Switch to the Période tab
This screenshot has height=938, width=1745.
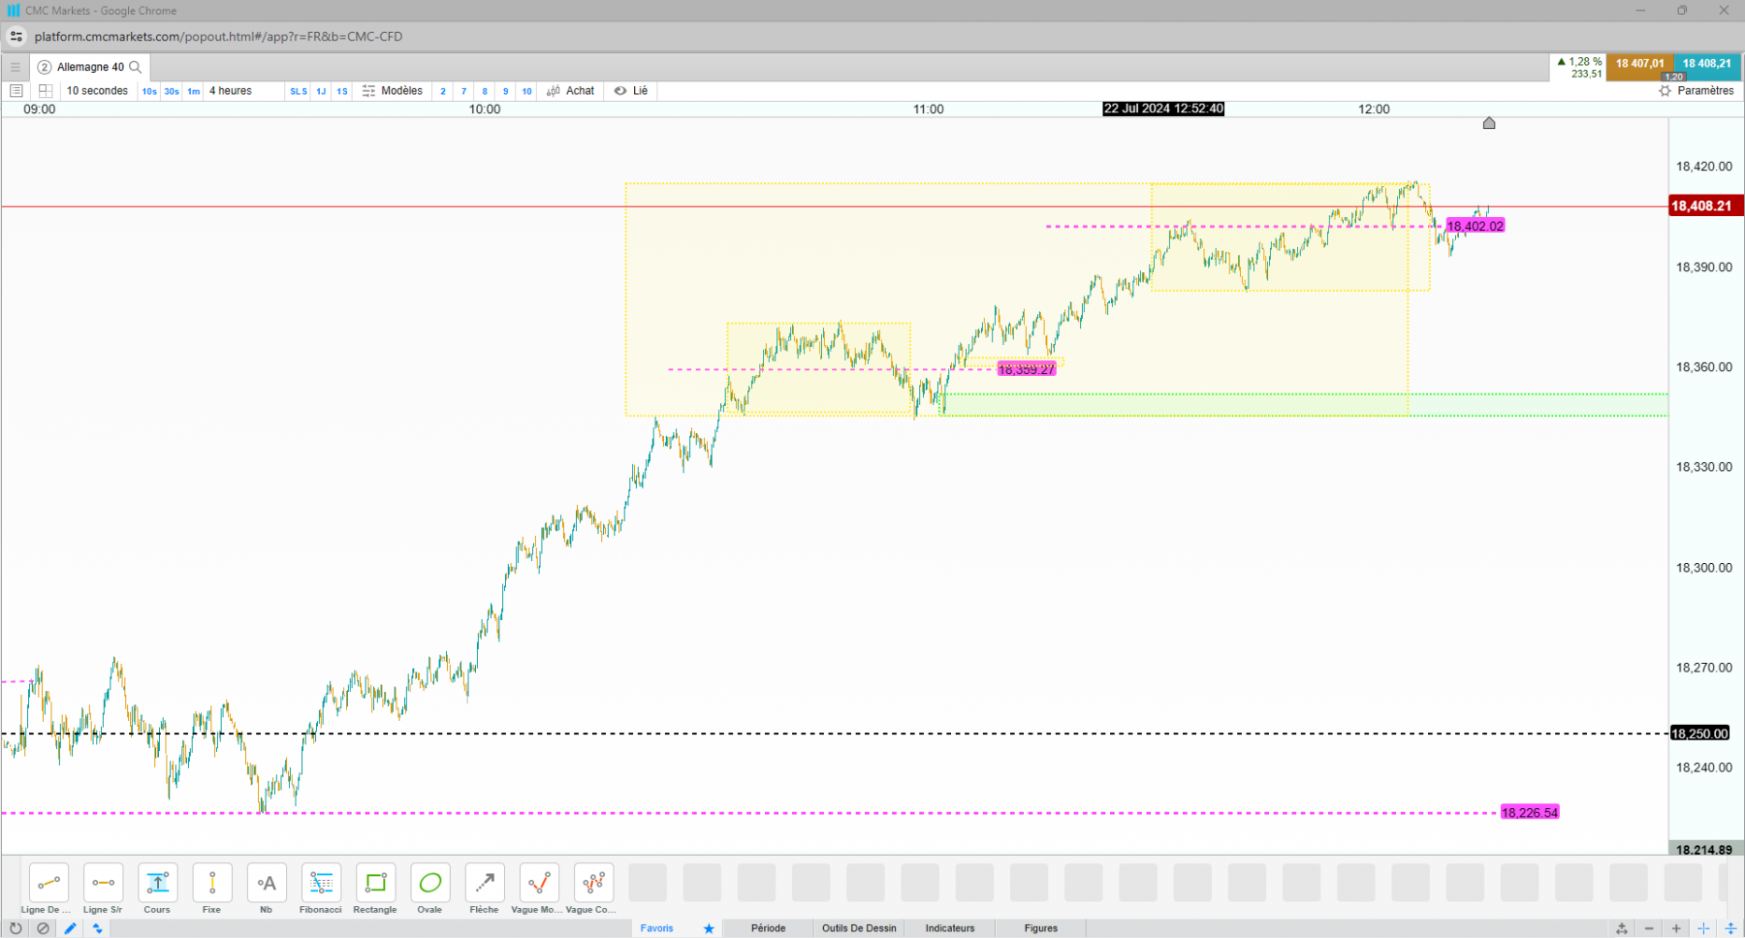tap(768, 928)
